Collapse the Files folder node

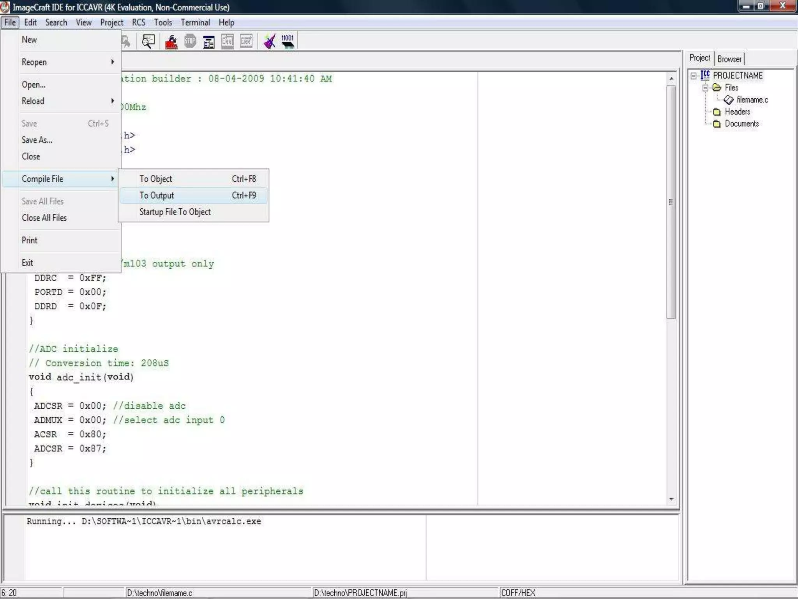click(705, 88)
